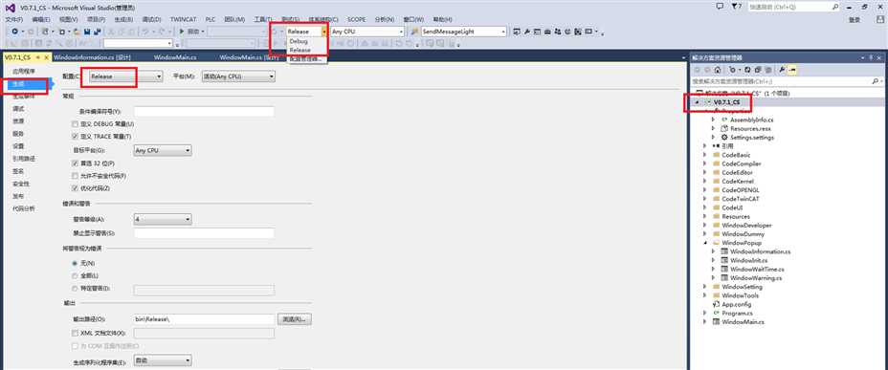
Task: Open the TWINCAT menu
Action: click(183, 19)
